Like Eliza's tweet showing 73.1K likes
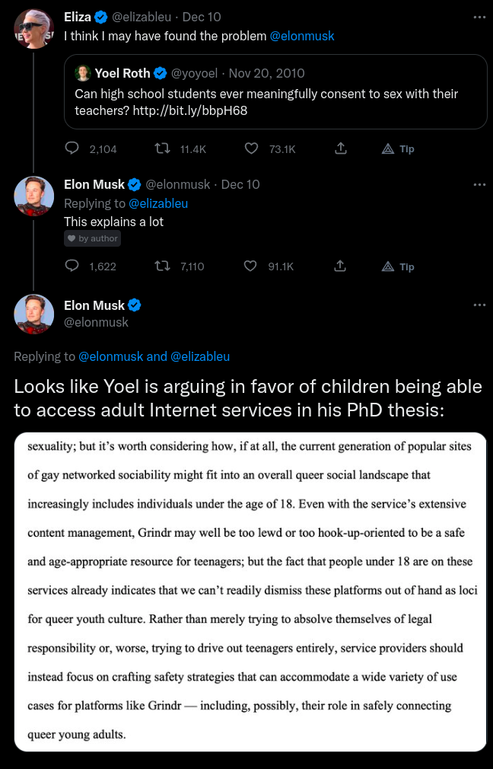This screenshot has height=769, width=493. 251,148
